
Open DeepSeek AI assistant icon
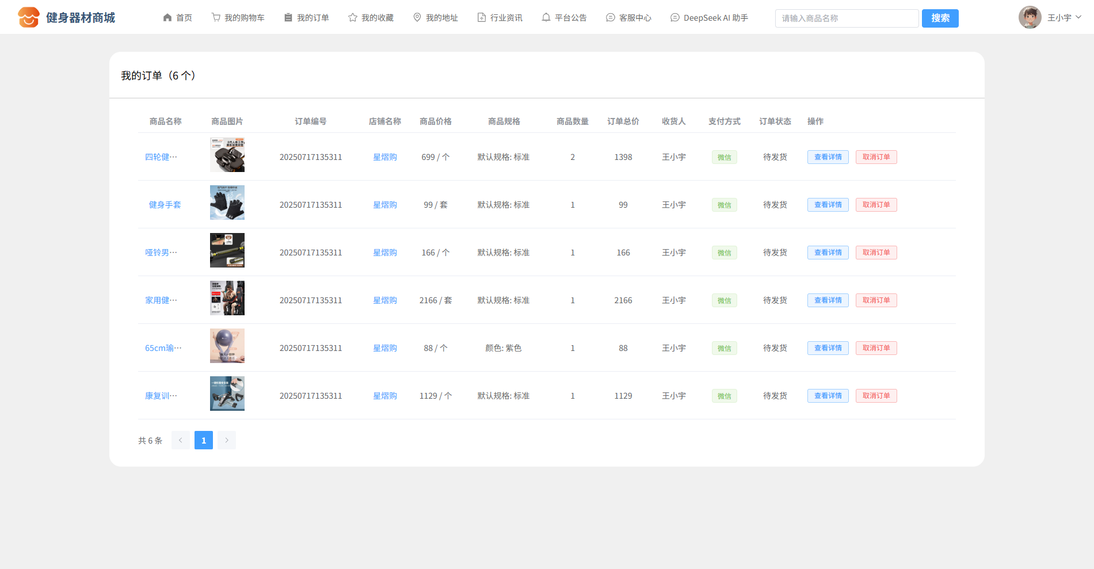(675, 18)
